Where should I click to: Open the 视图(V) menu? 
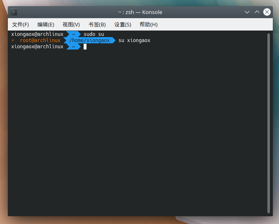click(x=71, y=24)
